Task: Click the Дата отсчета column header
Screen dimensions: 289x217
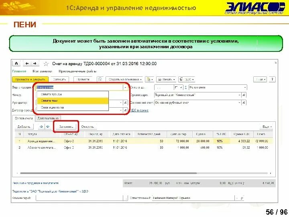Action: tap(122, 134)
